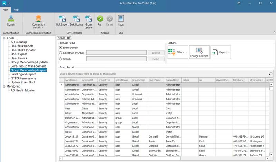The height and width of the screenshot is (162, 276).
Task: Open the grid search magnifier
Action: click(270, 74)
